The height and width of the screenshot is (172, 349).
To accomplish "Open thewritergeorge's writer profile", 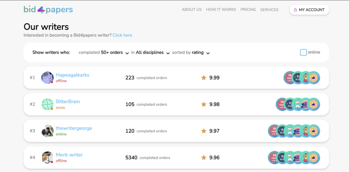I will pos(74,128).
